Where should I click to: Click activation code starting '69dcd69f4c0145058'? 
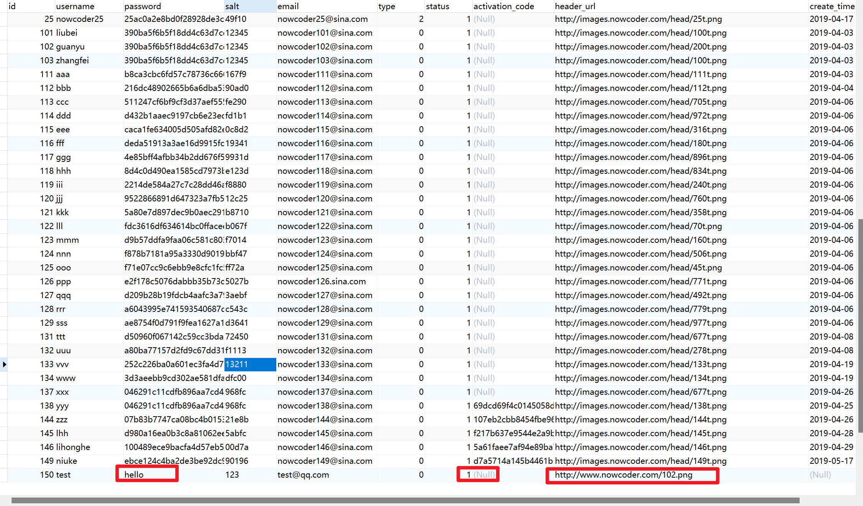[x=513, y=406]
